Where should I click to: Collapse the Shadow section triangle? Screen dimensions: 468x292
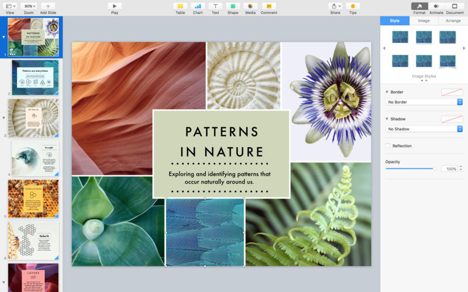point(387,119)
